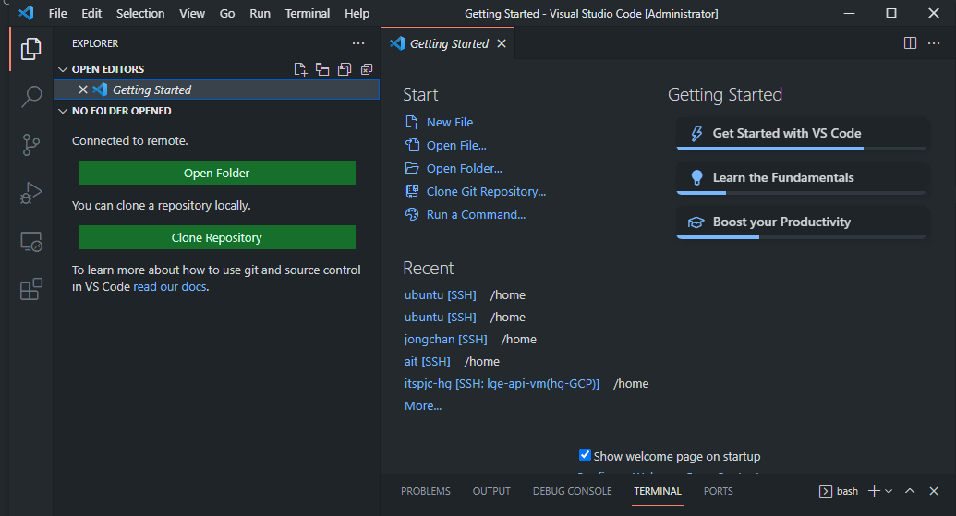956x516 pixels.
Task: Select the Getting Started editor tab
Action: point(448,43)
